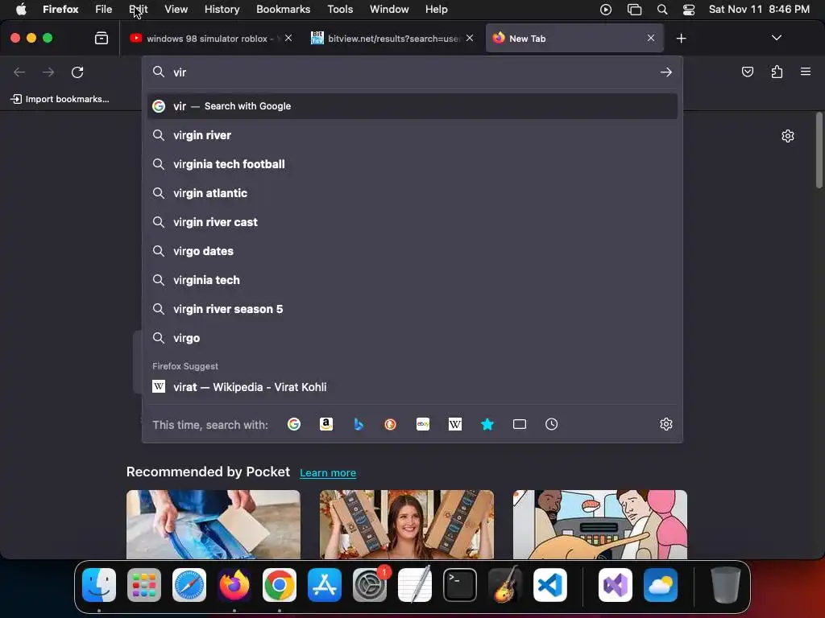Close the bitview.net tab
Screen dimensions: 825x618
click(x=470, y=38)
